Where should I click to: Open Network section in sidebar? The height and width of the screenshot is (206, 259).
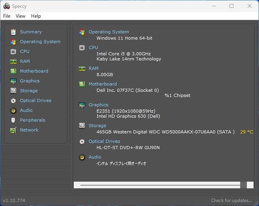click(29, 130)
